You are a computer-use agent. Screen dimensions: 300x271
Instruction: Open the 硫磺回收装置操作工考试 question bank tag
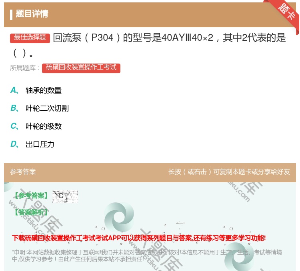81,68
